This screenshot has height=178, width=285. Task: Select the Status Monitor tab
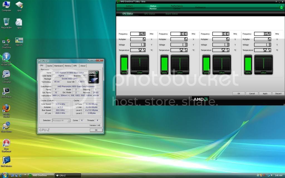point(153,7)
